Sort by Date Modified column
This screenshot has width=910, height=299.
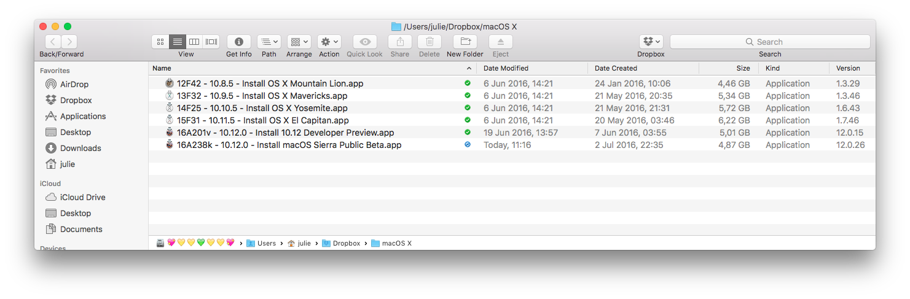click(532, 68)
